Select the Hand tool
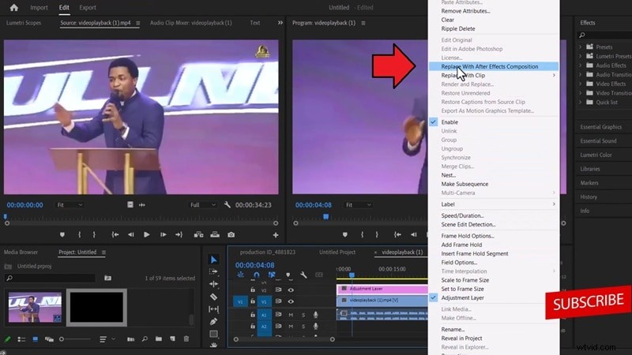The width and height of the screenshot is (632, 355). pyautogui.click(x=213, y=345)
